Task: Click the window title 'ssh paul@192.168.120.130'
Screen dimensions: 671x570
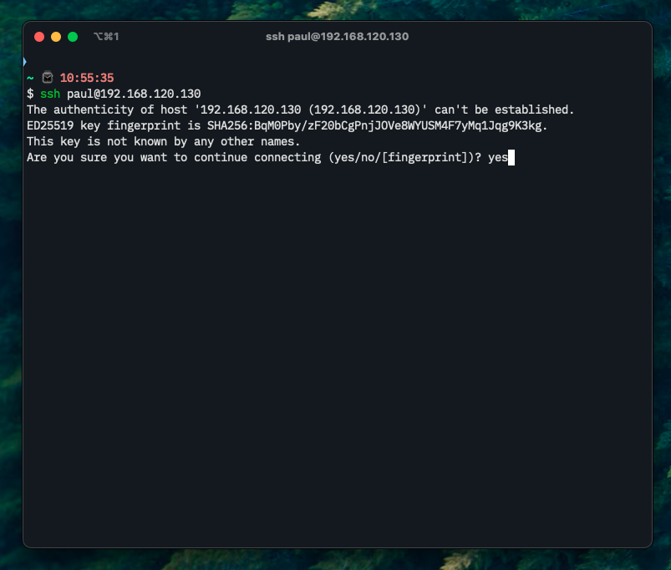Action: tap(337, 37)
